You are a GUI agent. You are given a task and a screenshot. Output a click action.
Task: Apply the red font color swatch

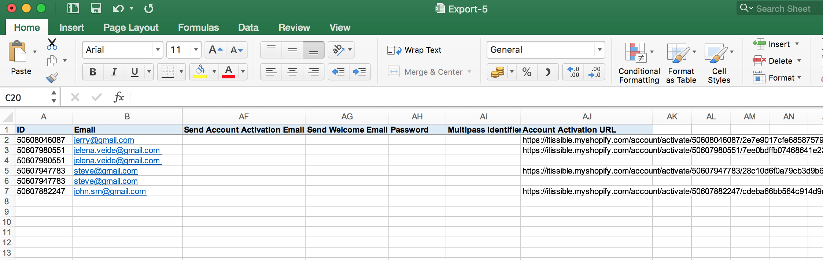(229, 72)
